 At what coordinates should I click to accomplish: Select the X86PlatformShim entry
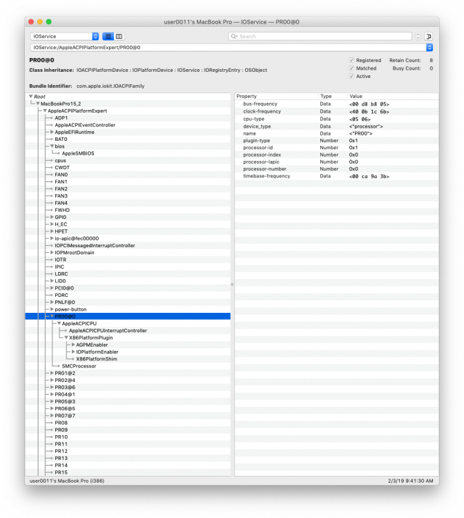pyautogui.click(x=97, y=358)
